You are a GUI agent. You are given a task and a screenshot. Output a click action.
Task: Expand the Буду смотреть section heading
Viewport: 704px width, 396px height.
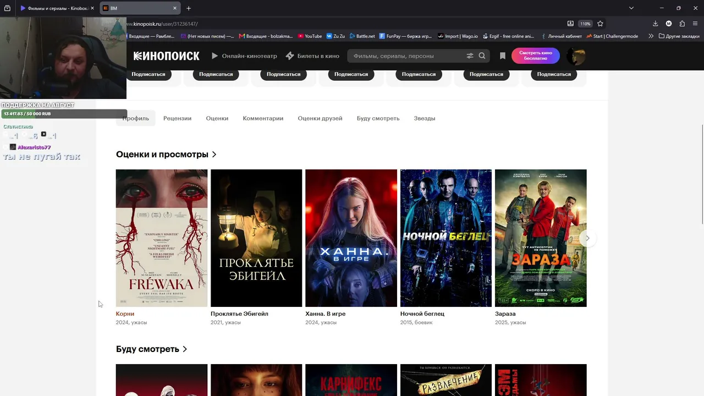point(151,349)
